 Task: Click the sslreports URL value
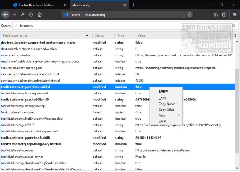176,68
